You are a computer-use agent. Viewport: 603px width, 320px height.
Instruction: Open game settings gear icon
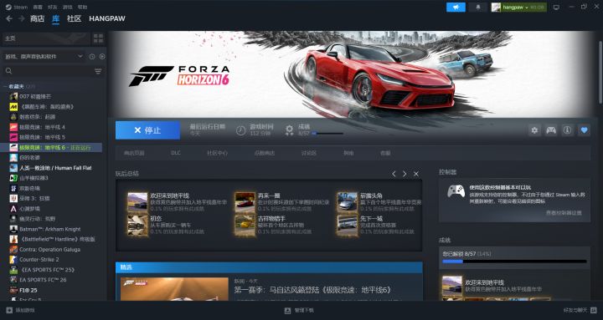(x=534, y=130)
